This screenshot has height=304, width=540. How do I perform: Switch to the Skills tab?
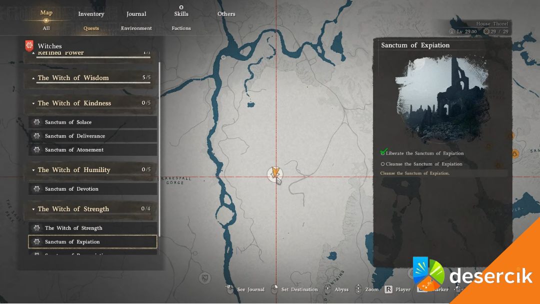pyautogui.click(x=181, y=13)
